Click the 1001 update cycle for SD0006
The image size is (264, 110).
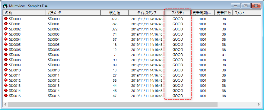203,50
